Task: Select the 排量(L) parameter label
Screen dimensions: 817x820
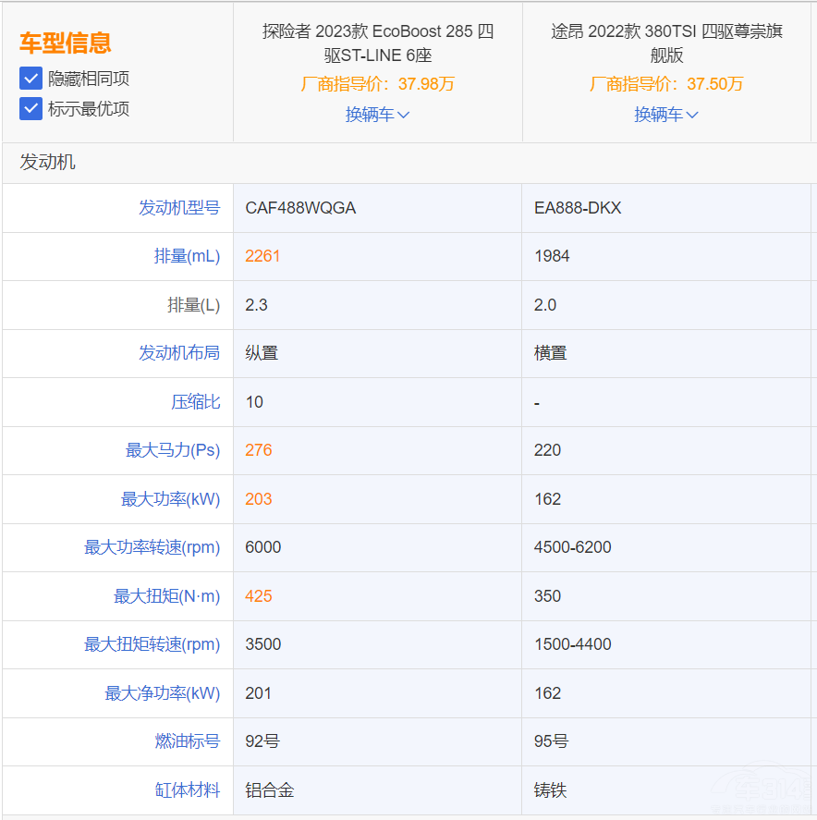Action: pyautogui.click(x=193, y=305)
